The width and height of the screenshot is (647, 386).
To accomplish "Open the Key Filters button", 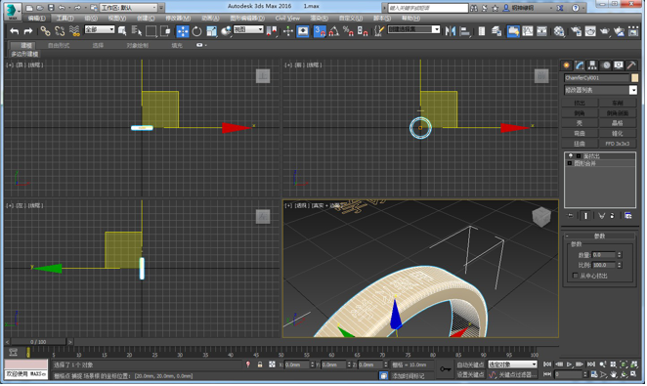I will click(x=517, y=374).
